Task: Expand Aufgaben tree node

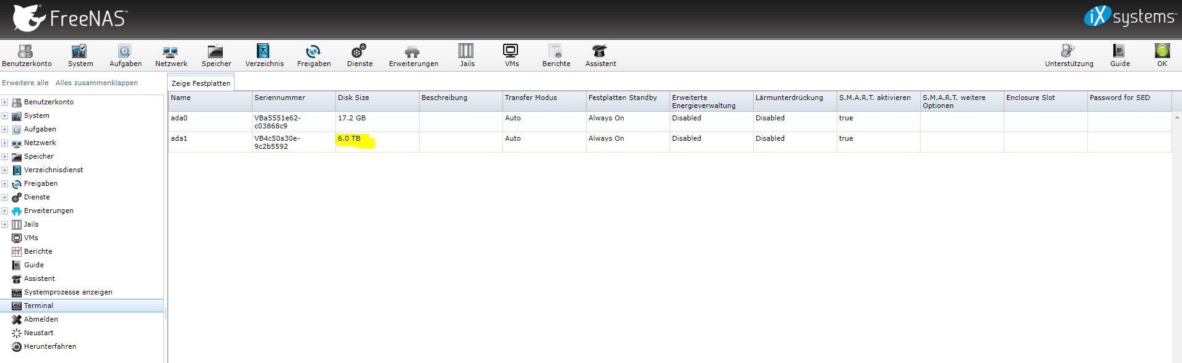Action: coord(4,129)
